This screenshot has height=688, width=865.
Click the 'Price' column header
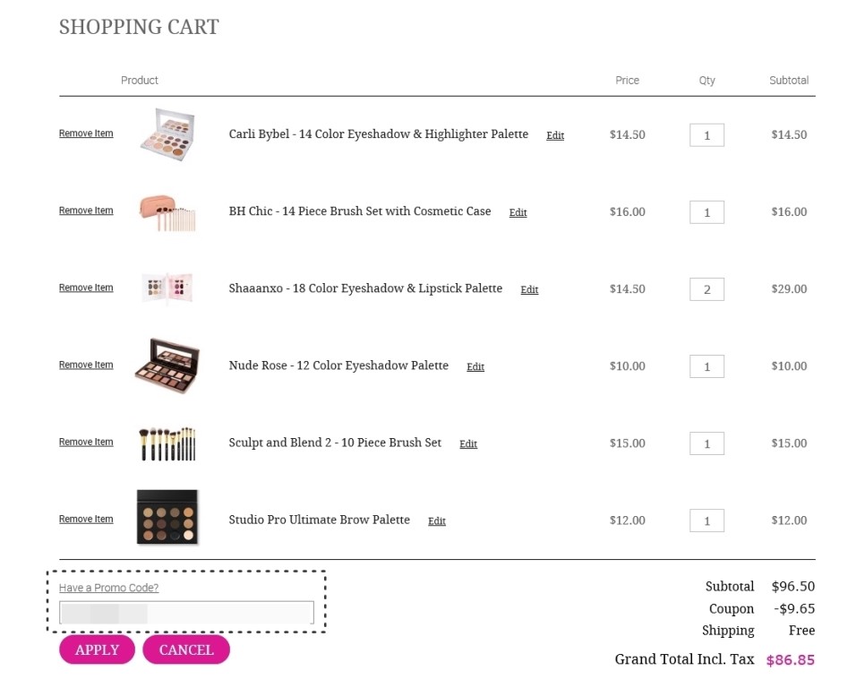coord(627,81)
